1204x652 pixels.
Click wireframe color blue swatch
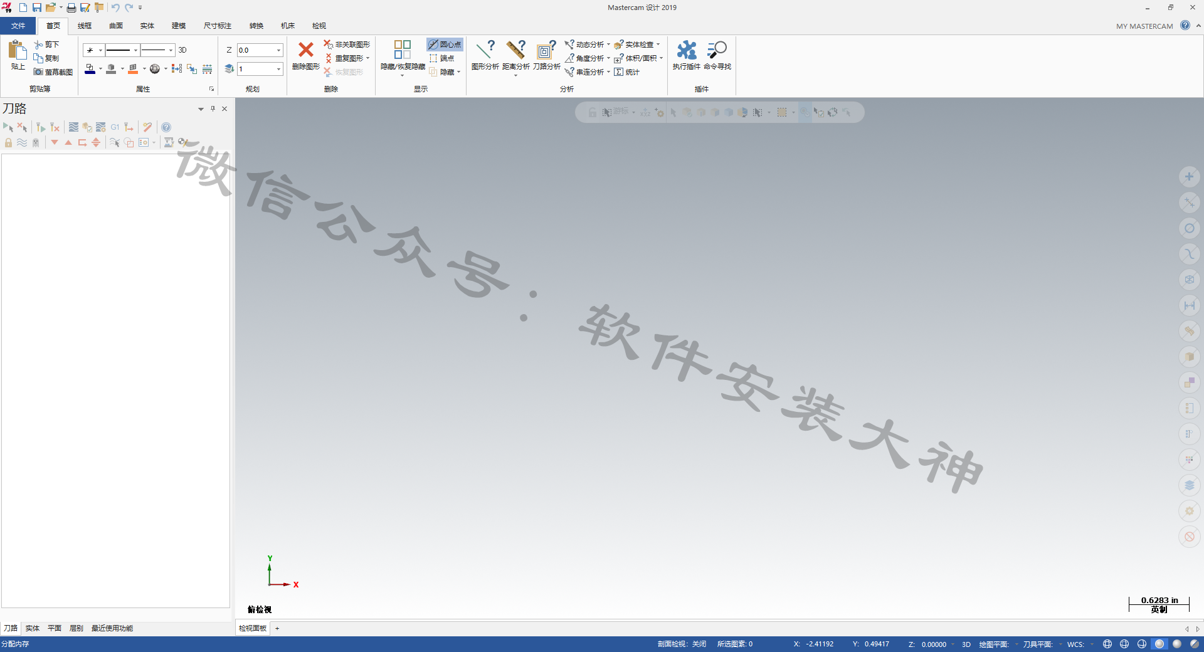[x=90, y=69]
